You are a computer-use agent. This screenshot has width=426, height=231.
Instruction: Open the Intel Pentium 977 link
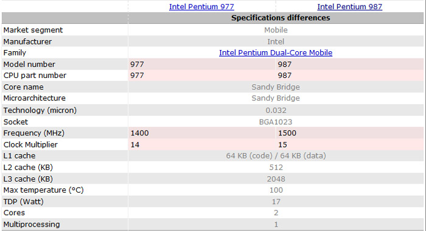[201, 7]
